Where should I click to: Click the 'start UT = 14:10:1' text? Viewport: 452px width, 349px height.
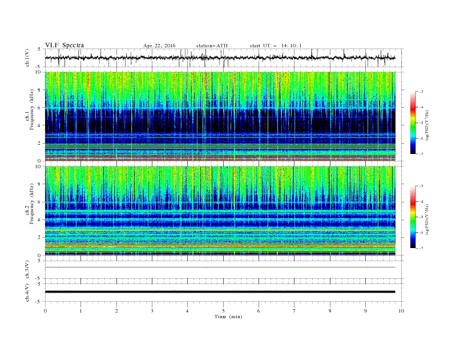[x=276, y=46]
